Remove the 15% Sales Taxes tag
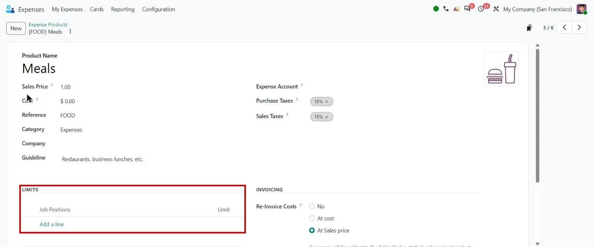Viewport: 593px width, 247px height. [327, 117]
